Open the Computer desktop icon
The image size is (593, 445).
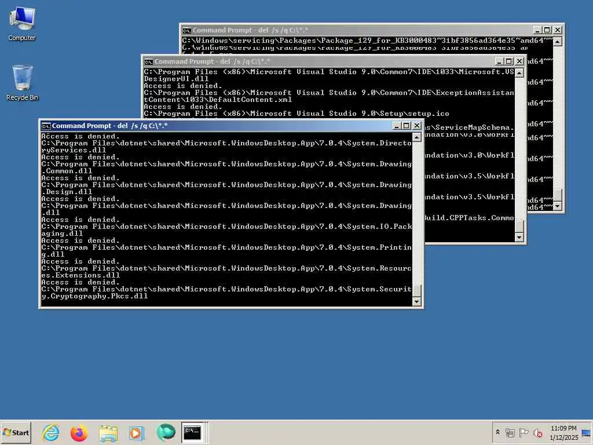tap(22, 24)
